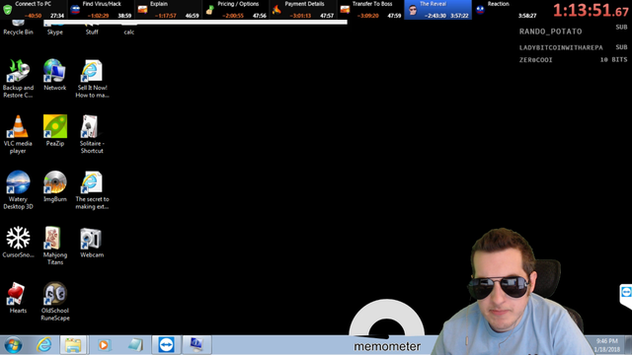The image size is (632, 355).
Task: Open the computer monitor taskbar item
Action: click(197, 345)
